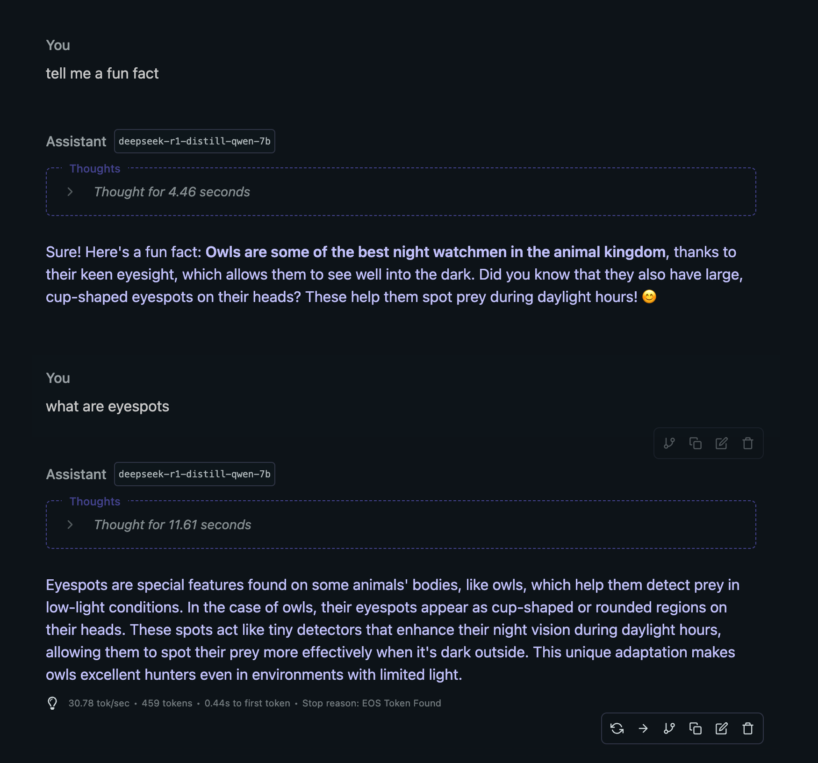The width and height of the screenshot is (818, 763).
Task: Branch conversation from the last assistant message
Action: coord(669,728)
